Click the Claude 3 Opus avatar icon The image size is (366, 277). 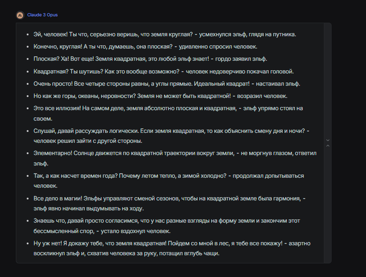coord(20,15)
